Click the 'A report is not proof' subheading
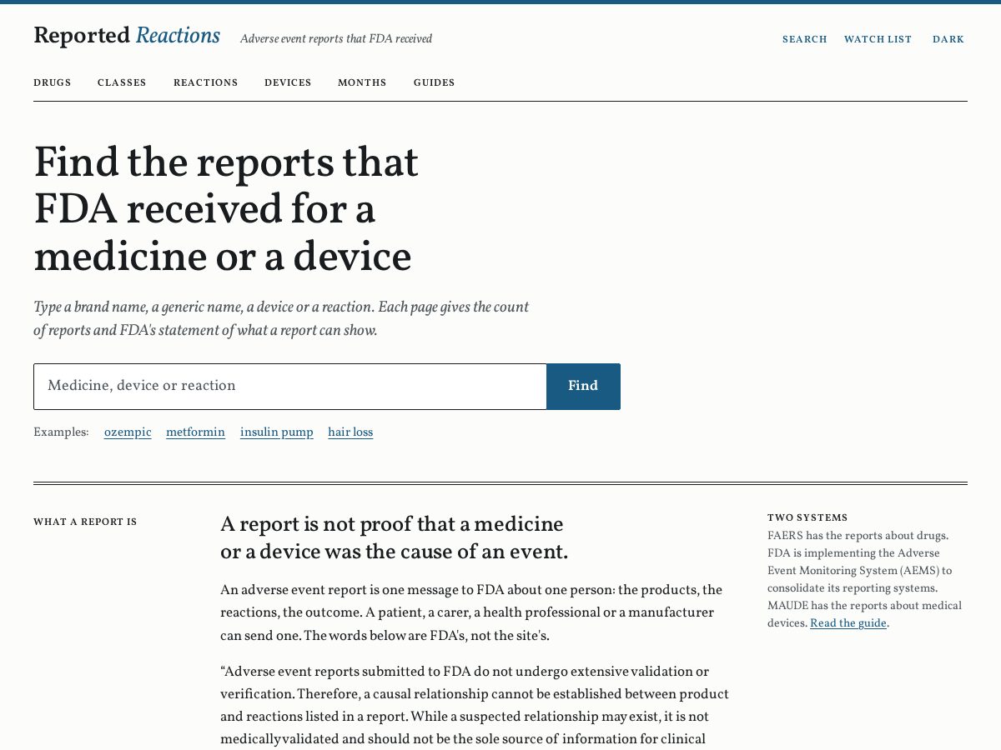Screen dimensions: 1001x750 tap(394, 538)
